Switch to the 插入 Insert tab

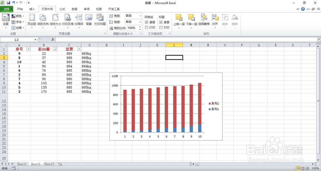pyautogui.click(x=32, y=9)
